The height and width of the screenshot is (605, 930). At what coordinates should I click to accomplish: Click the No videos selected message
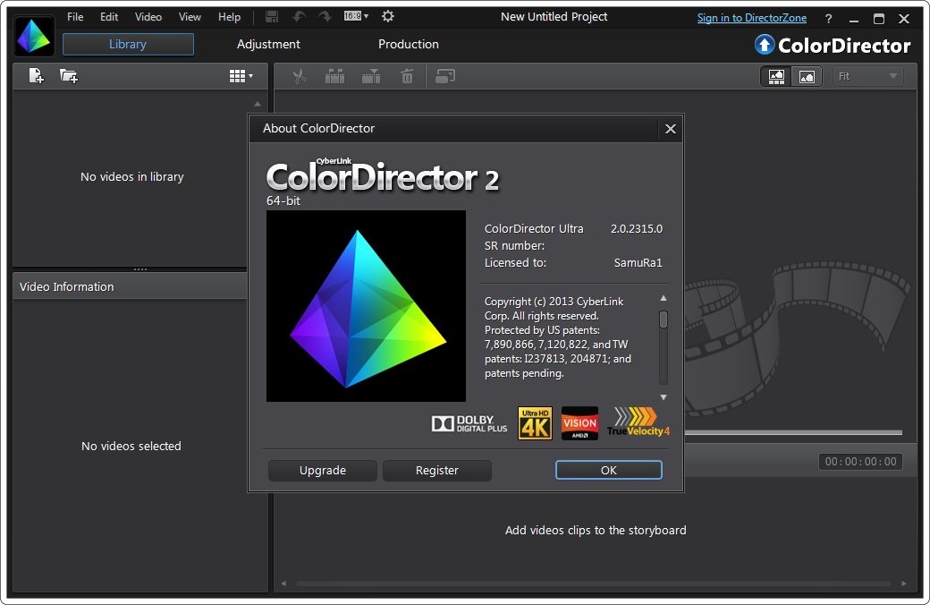tap(131, 446)
